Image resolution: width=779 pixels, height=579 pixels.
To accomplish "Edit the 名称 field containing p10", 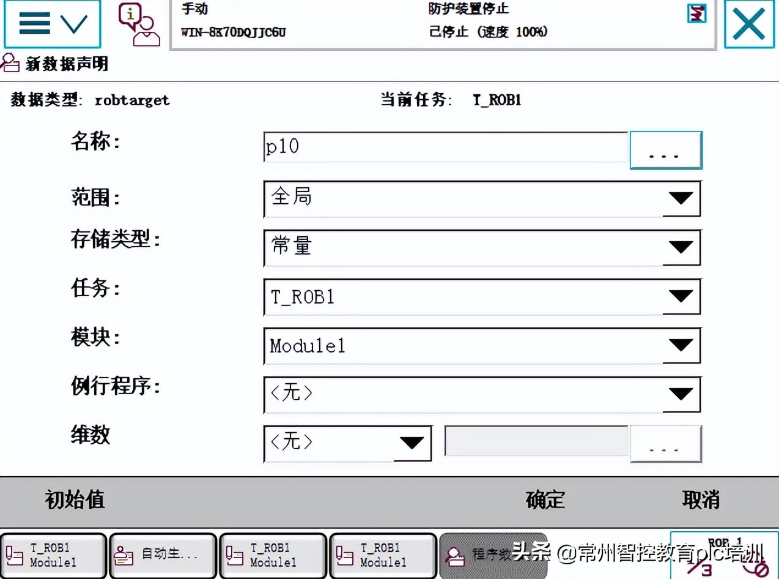I will tap(446, 148).
